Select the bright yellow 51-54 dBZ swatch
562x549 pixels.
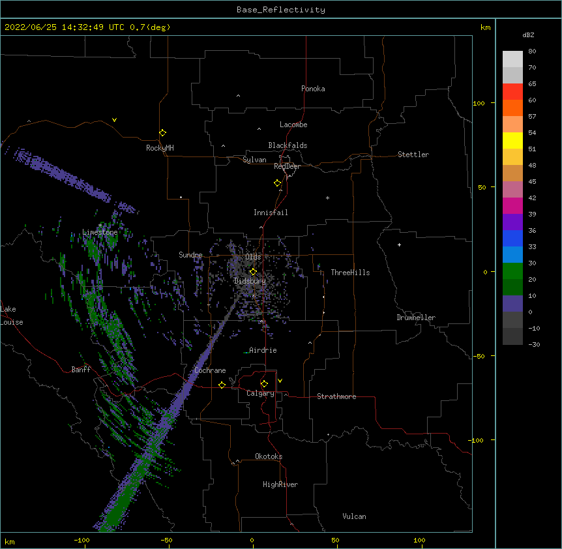point(512,140)
